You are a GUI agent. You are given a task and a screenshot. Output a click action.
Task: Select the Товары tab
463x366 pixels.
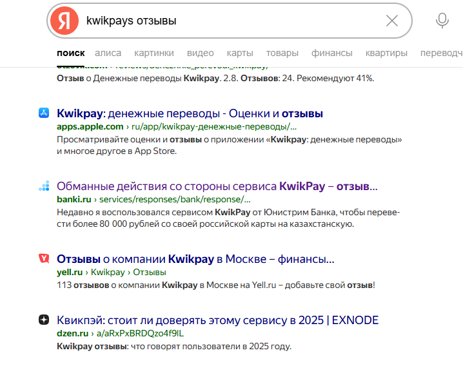coord(282,53)
